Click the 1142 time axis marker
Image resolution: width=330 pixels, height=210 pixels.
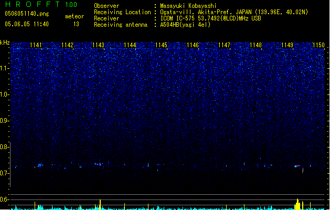[67, 45]
